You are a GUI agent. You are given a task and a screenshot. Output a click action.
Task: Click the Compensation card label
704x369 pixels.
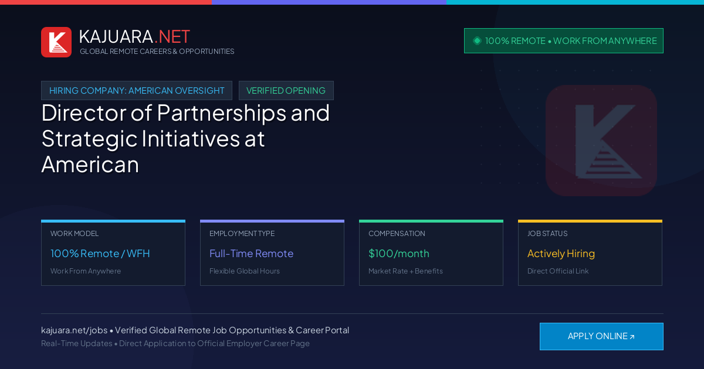(397, 234)
